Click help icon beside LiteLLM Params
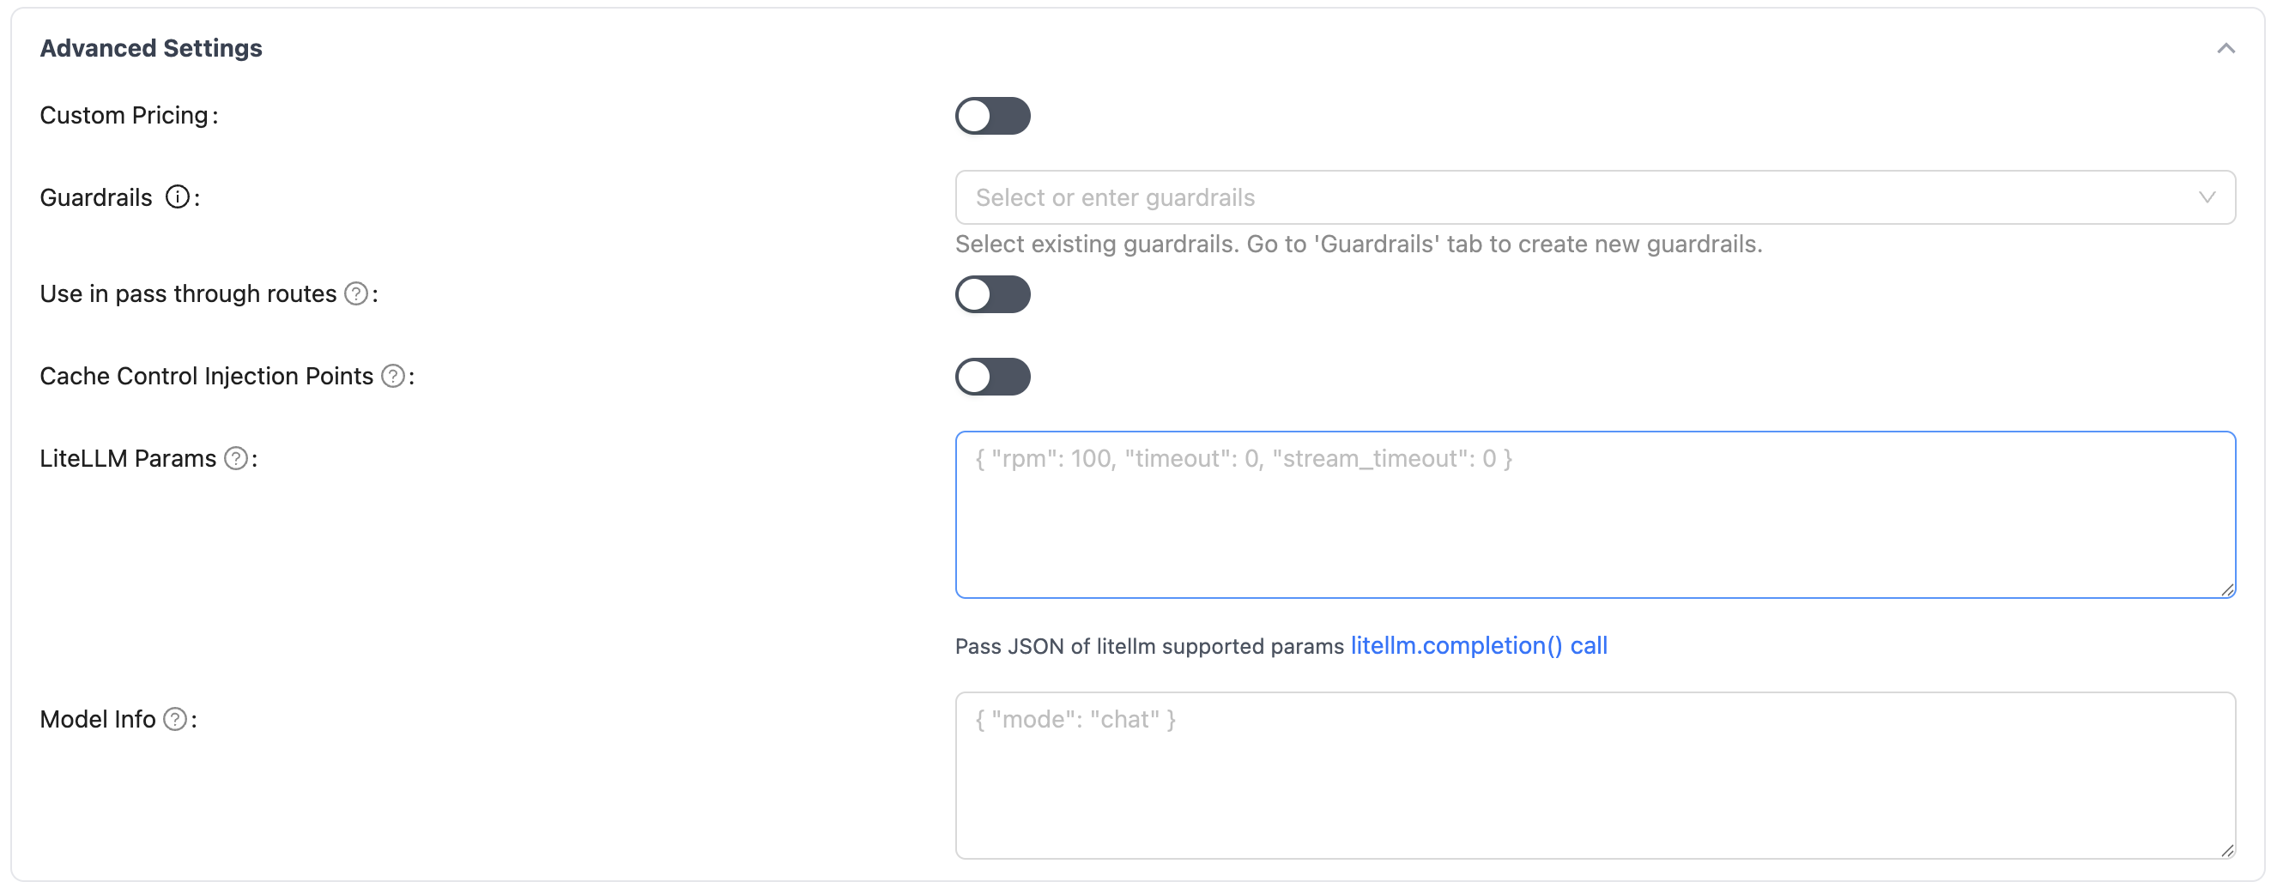 coord(235,457)
